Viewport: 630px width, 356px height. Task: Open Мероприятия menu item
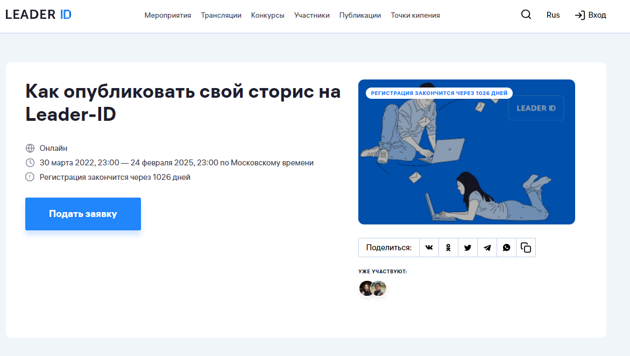pos(168,16)
